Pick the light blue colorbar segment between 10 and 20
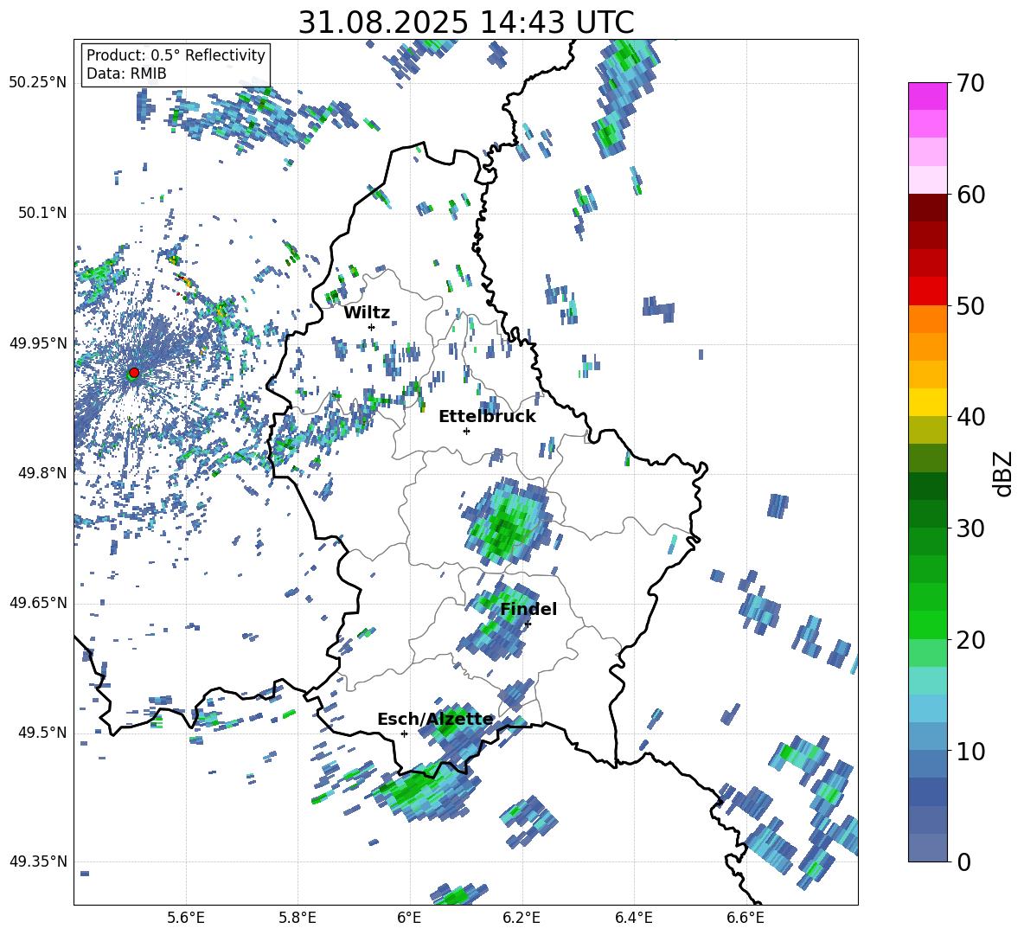The image size is (1024, 935). pos(927,708)
